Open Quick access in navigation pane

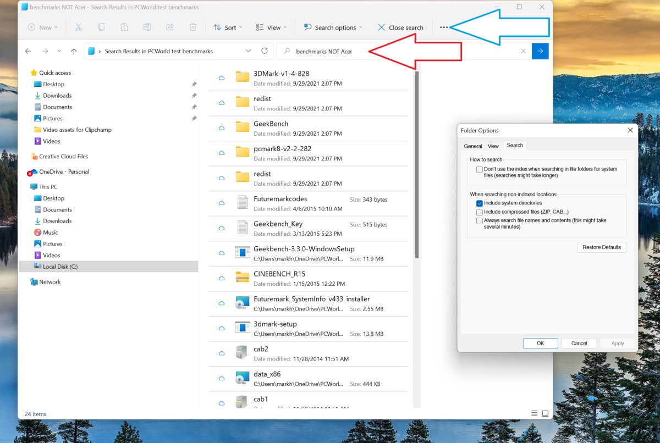click(x=55, y=73)
